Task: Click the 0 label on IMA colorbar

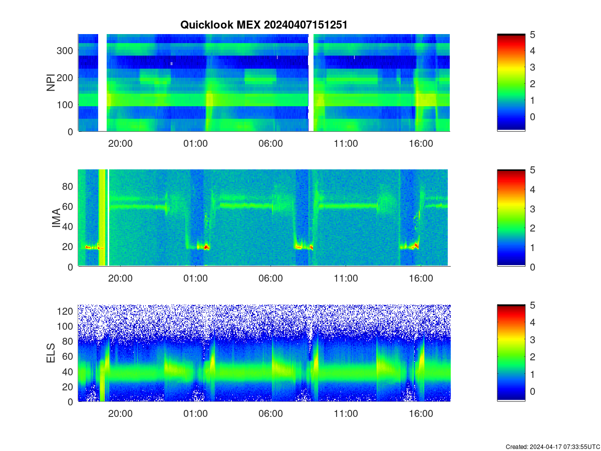Action: pyautogui.click(x=532, y=266)
